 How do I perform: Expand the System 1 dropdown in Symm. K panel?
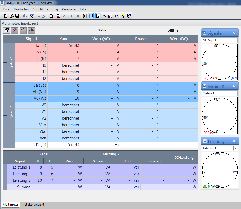click(235, 93)
